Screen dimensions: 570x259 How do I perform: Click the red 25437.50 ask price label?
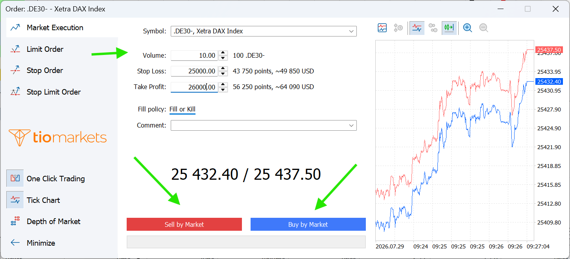coord(550,50)
